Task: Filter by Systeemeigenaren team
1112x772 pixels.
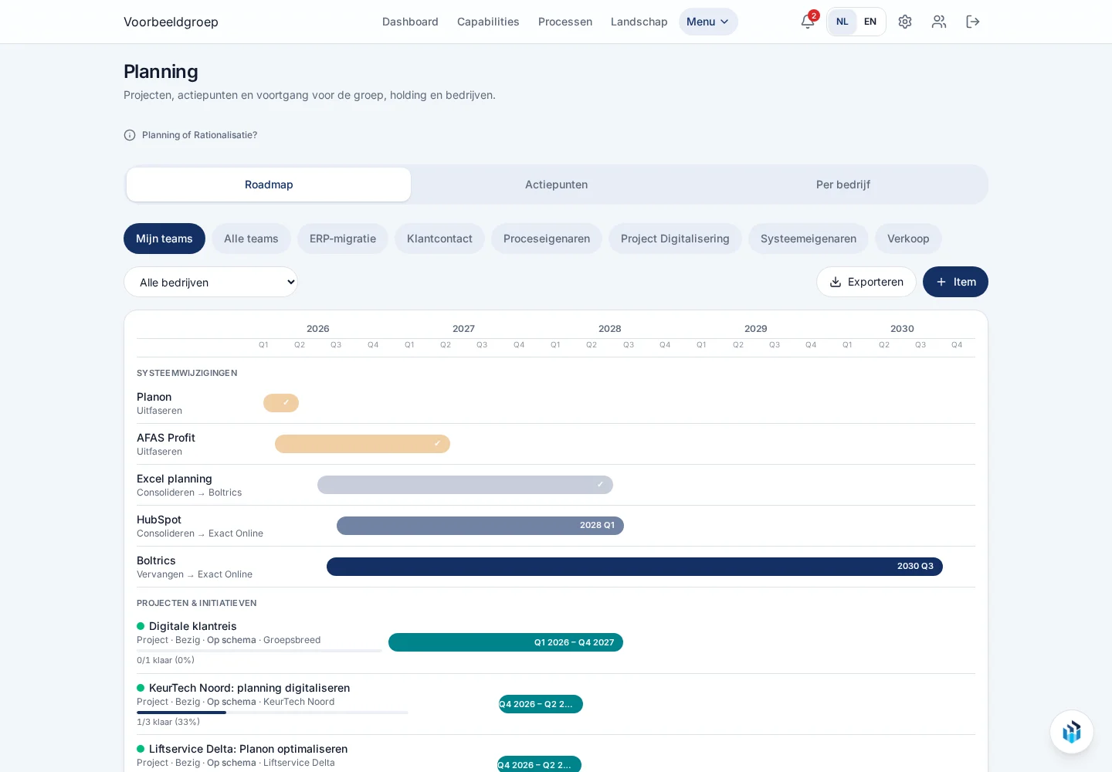Action: click(809, 239)
